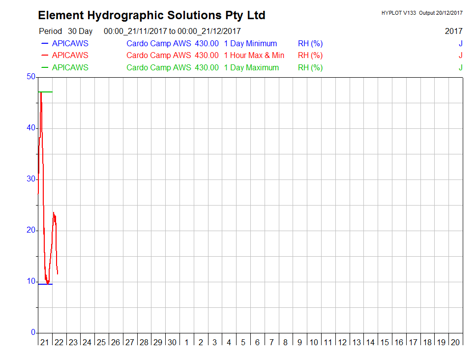Image resolution: width=476 pixels, height=357 pixels.
Task: Click the year 2017 label at top right
Action: tap(453, 31)
